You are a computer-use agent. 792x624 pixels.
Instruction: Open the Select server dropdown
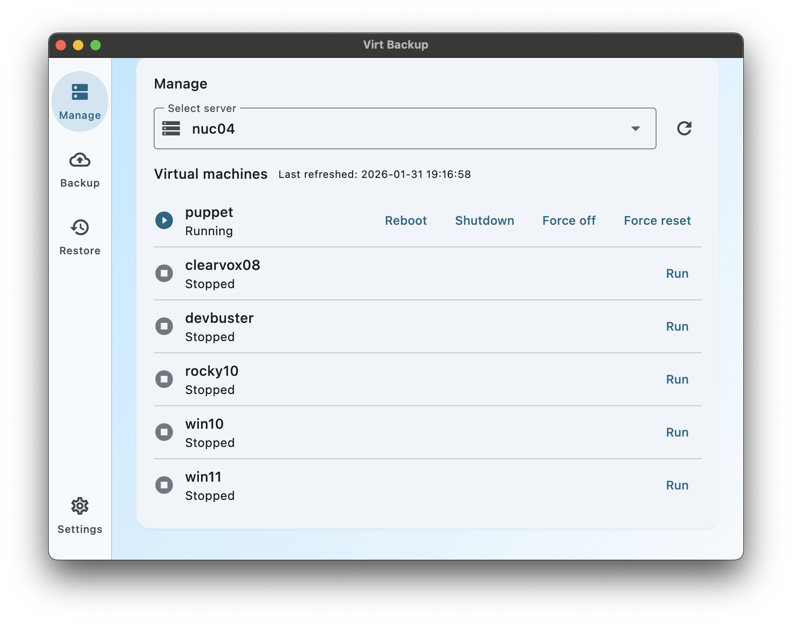404,128
